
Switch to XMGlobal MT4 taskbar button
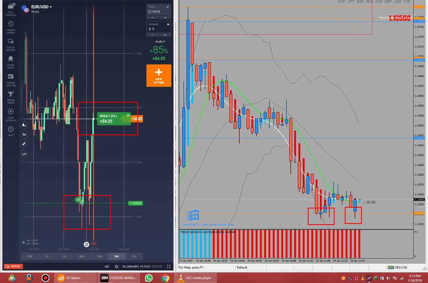coord(119,278)
